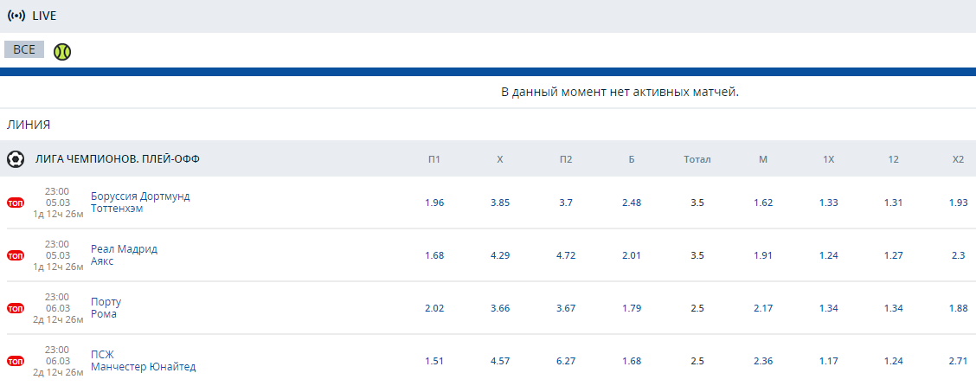Click the tennis ball sport filter icon
Screen dimensions: 976x386
[62, 52]
